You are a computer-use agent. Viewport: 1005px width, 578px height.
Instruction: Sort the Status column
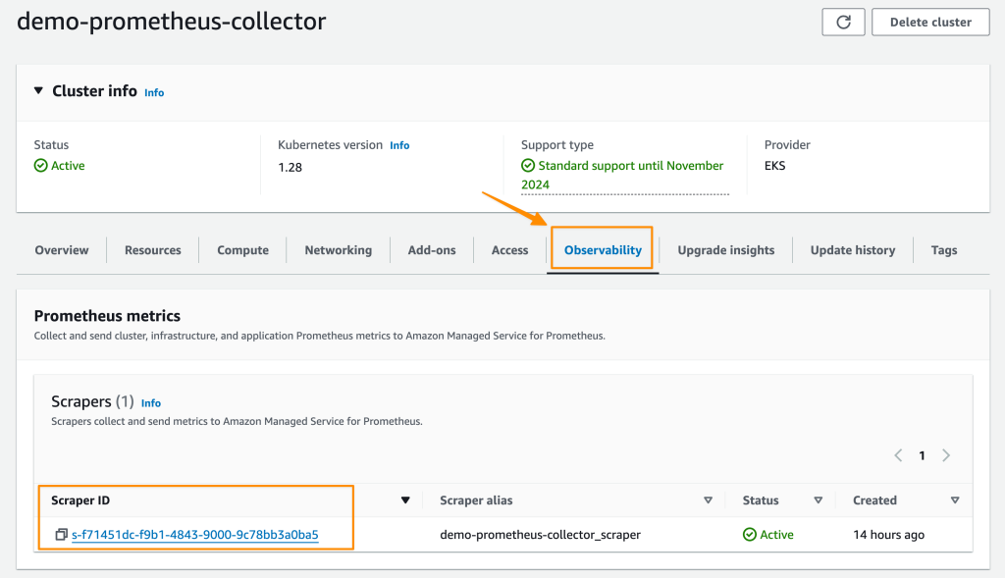point(818,500)
